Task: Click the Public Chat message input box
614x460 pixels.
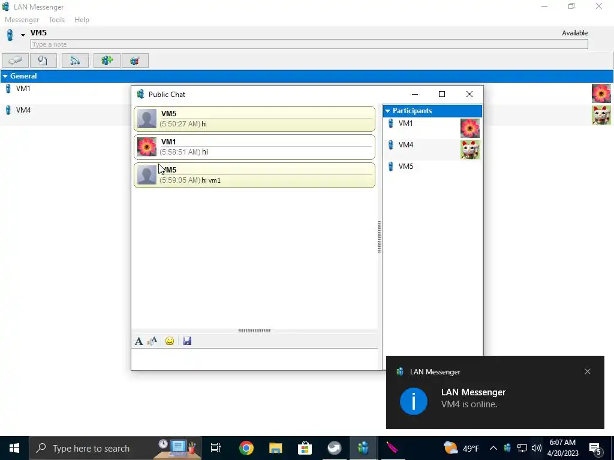Action: click(255, 359)
